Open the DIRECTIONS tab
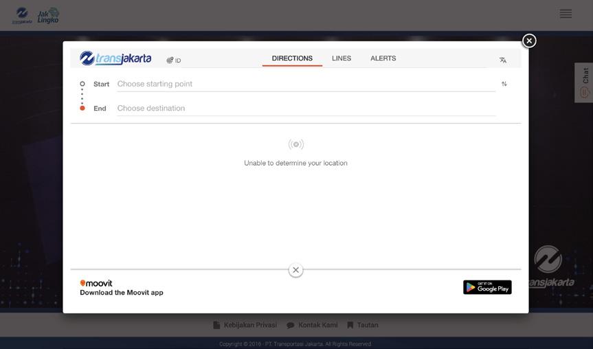The height and width of the screenshot is (349, 593). pos(292,58)
